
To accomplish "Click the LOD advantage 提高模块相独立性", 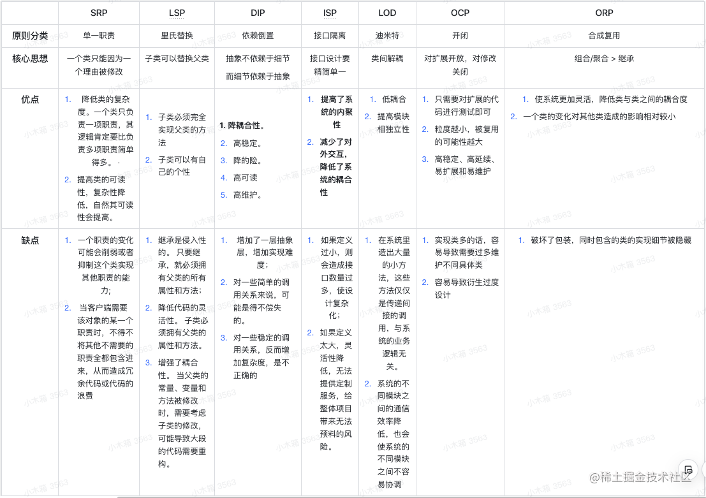I will click(393, 123).
